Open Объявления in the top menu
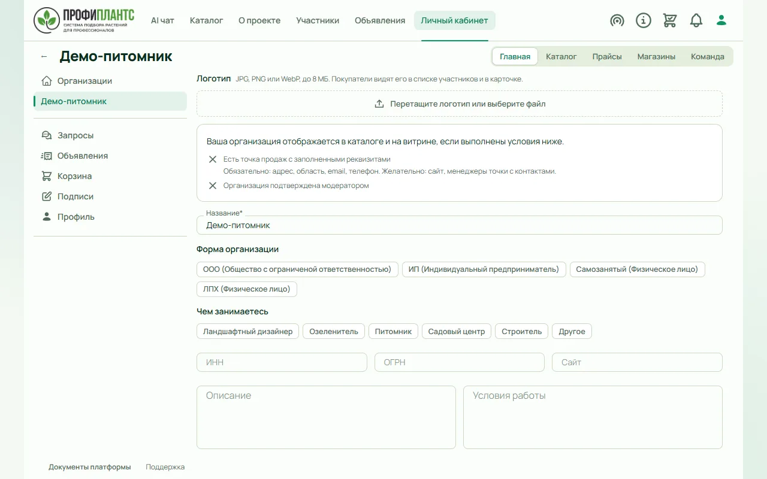Viewport: 767px width, 479px height. pyautogui.click(x=380, y=20)
